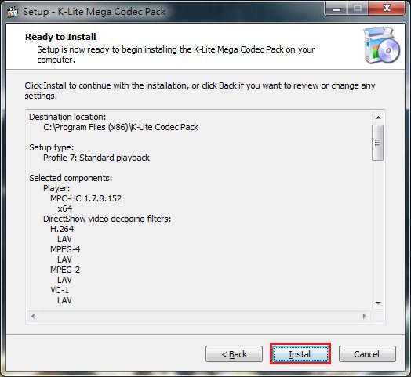Click the 'Destination location:' label
411x377 pixels.
coord(67,117)
